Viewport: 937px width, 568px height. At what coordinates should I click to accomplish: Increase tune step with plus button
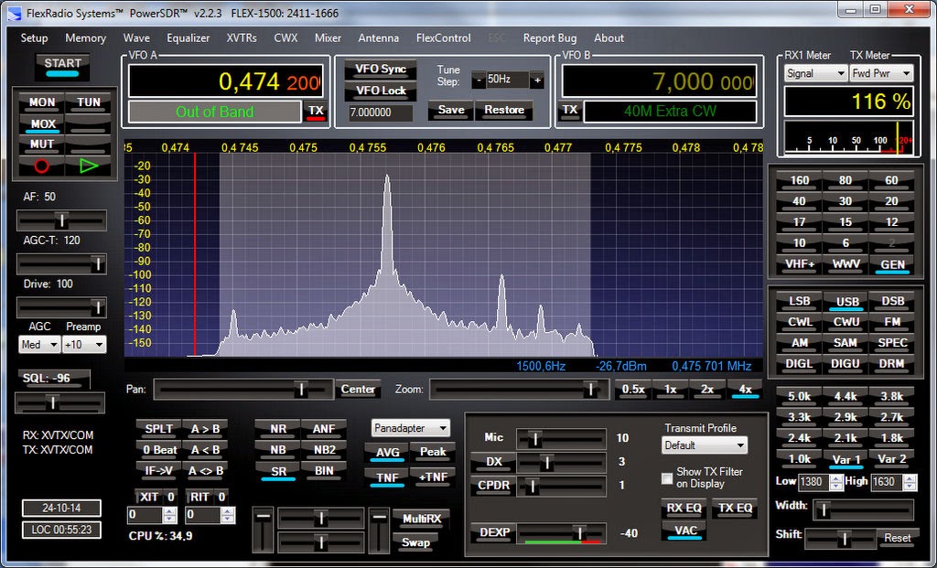(x=537, y=80)
